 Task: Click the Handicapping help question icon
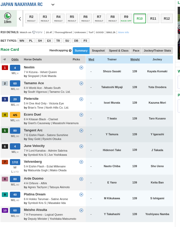point(70,51)
